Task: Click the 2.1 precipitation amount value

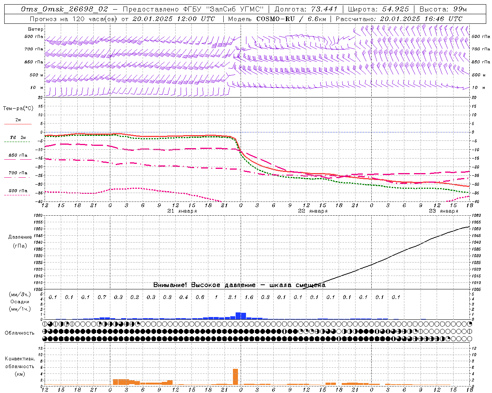Action: pyautogui.click(x=233, y=297)
